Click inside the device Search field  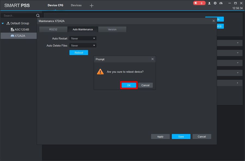point(19,16)
